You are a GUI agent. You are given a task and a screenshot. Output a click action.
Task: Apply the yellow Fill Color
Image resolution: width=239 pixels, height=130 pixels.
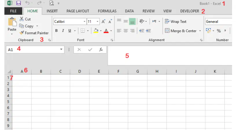tap(96, 31)
